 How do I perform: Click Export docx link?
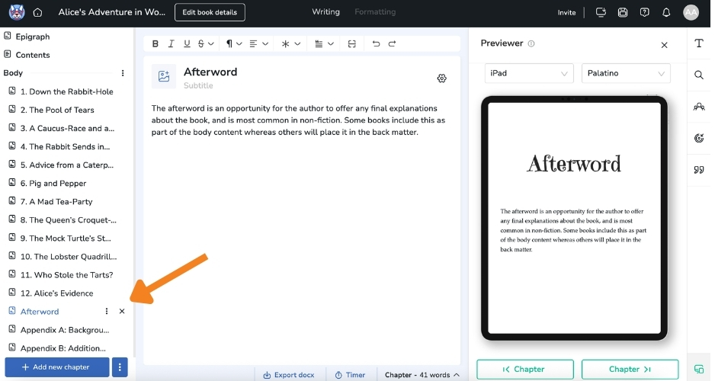[289, 375]
